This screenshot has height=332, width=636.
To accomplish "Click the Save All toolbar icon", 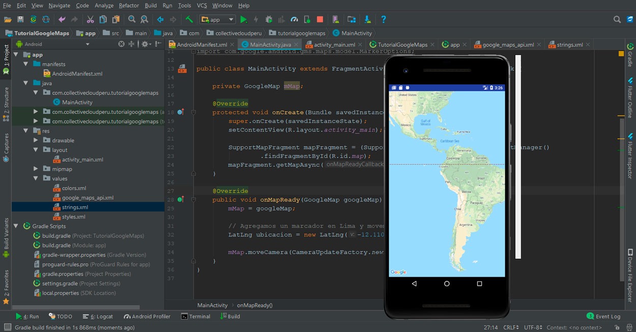I will pos(20,19).
